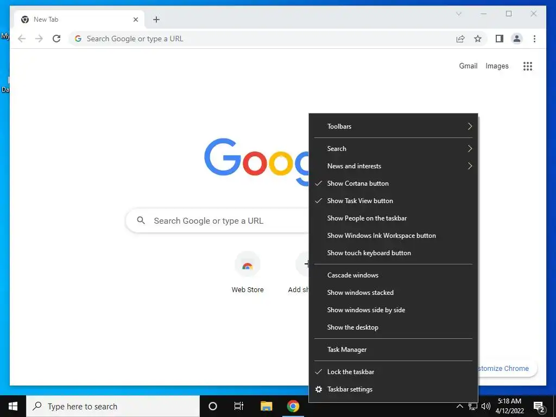Click the gear icon beside Taskbar settings
The height and width of the screenshot is (417, 556).
point(318,389)
